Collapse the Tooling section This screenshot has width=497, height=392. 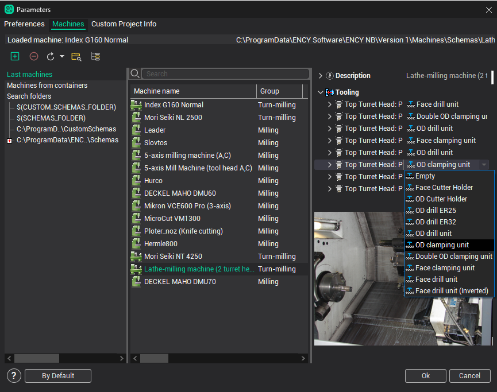(x=321, y=92)
